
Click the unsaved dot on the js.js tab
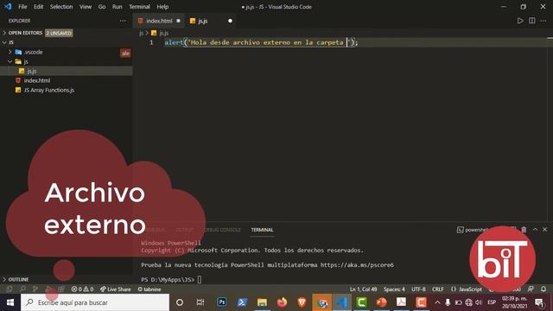tap(231, 21)
